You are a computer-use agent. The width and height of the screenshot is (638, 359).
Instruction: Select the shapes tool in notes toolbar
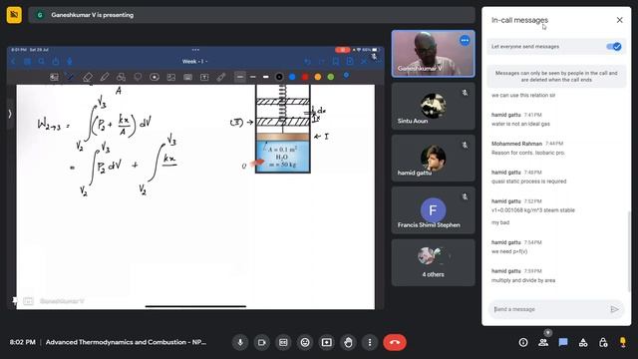click(x=121, y=77)
